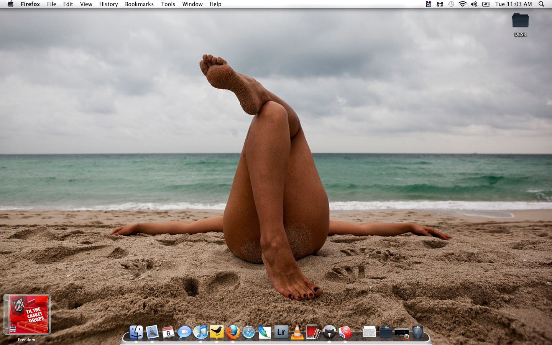Show the battery status menu
This screenshot has height=345, width=552.
coord(486,4)
